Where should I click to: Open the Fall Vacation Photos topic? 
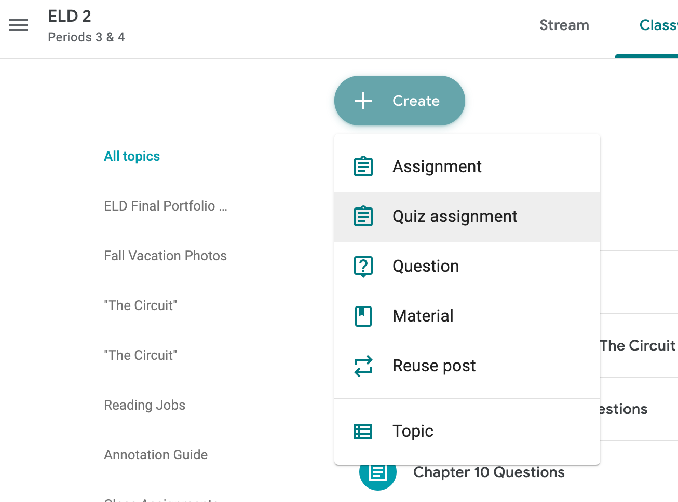click(165, 255)
